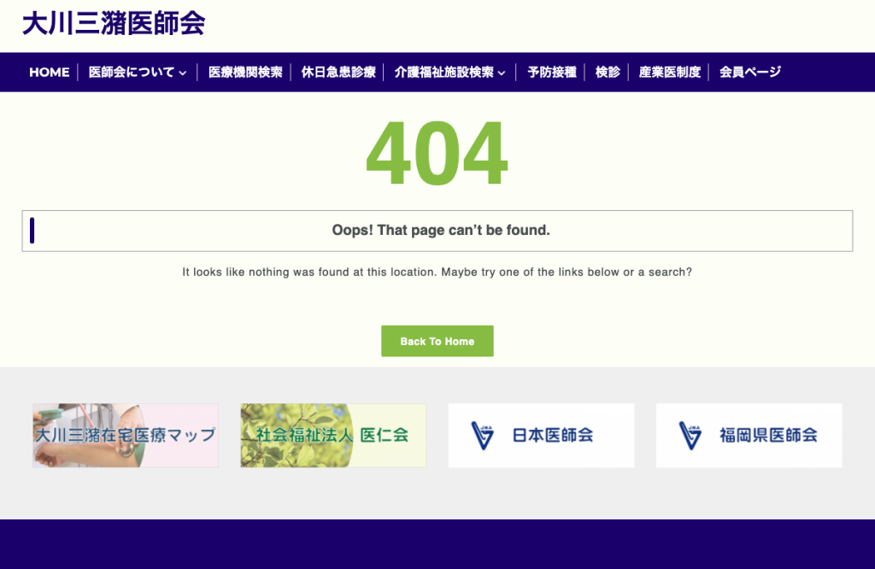Expand chevron next to 医師会について

coord(183,73)
